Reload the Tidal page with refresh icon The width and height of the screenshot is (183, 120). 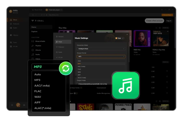(42, 15)
